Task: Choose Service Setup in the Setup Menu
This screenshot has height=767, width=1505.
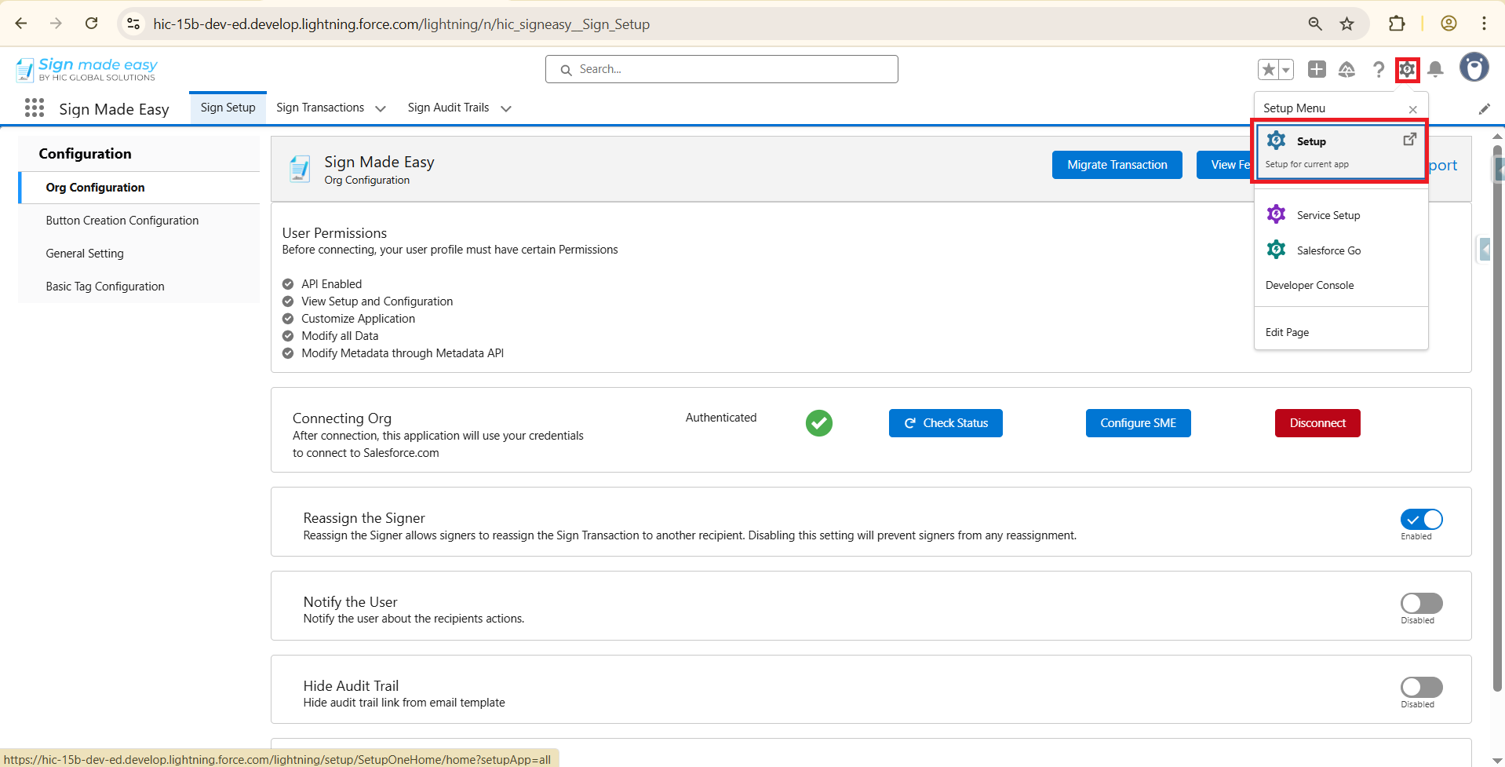Action: [x=1328, y=215]
